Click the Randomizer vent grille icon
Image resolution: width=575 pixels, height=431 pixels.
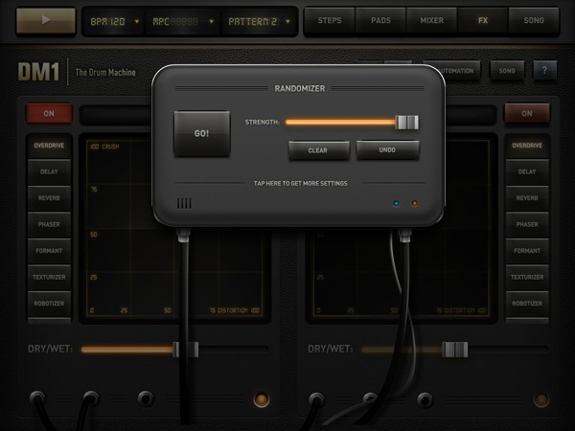[184, 203]
